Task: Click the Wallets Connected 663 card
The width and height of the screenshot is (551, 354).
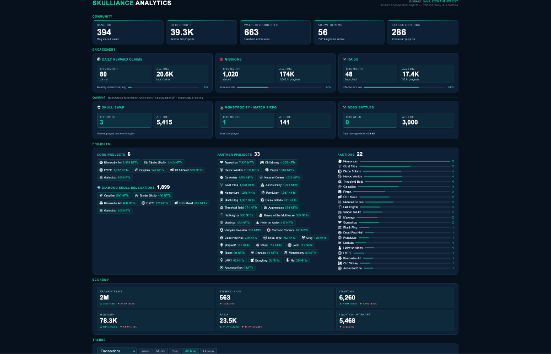Action: click(x=275, y=32)
